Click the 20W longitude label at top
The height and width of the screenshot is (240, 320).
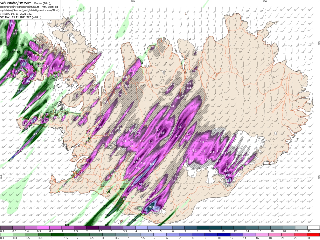pyautogui.click(x=133, y=1)
